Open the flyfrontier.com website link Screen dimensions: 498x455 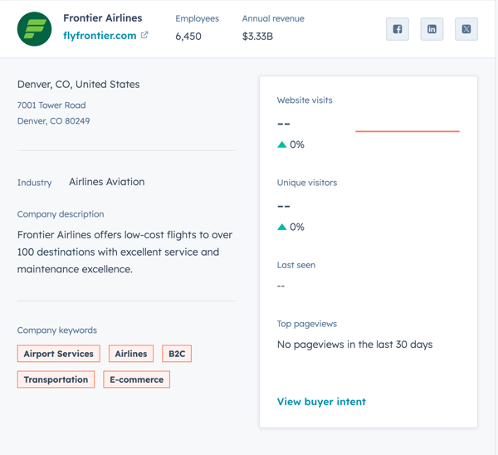pyautogui.click(x=100, y=36)
